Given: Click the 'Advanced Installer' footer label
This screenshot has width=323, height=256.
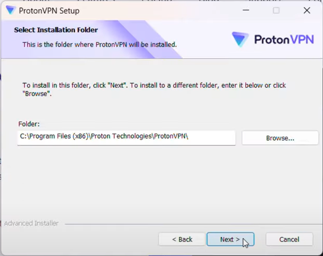Looking at the screenshot, I should pyautogui.click(x=31, y=223).
